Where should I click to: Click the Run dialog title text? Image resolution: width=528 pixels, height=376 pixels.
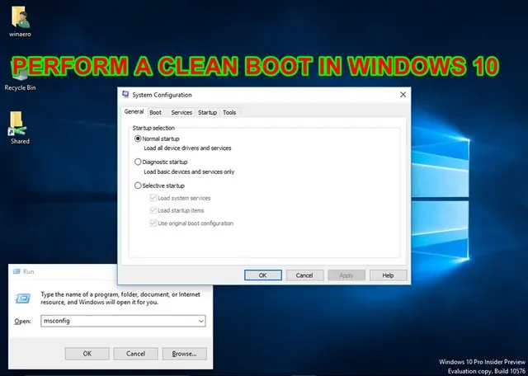pos(29,271)
